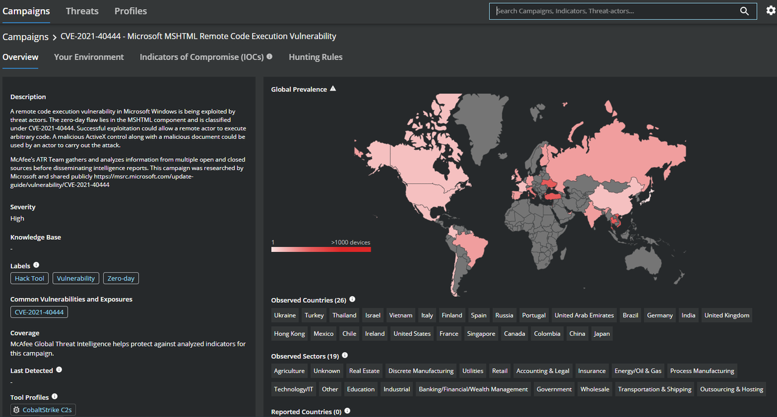The image size is (777, 417).
Task: Open the CobaltStrike C2s tool profile
Action: 42,410
